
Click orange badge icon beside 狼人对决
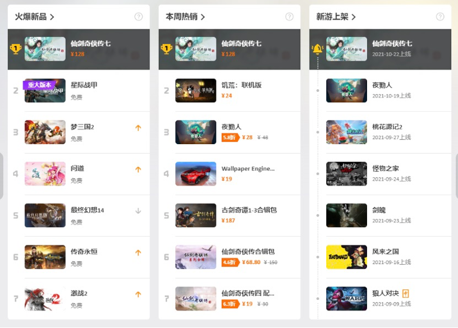[405, 293]
